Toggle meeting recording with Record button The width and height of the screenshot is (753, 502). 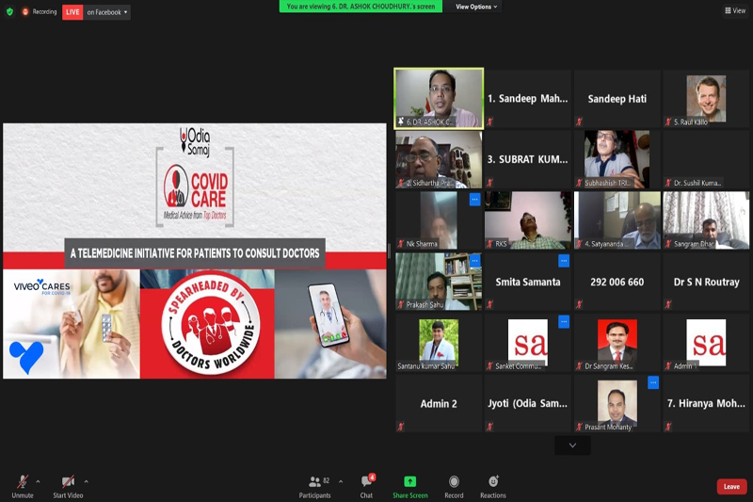click(454, 482)
